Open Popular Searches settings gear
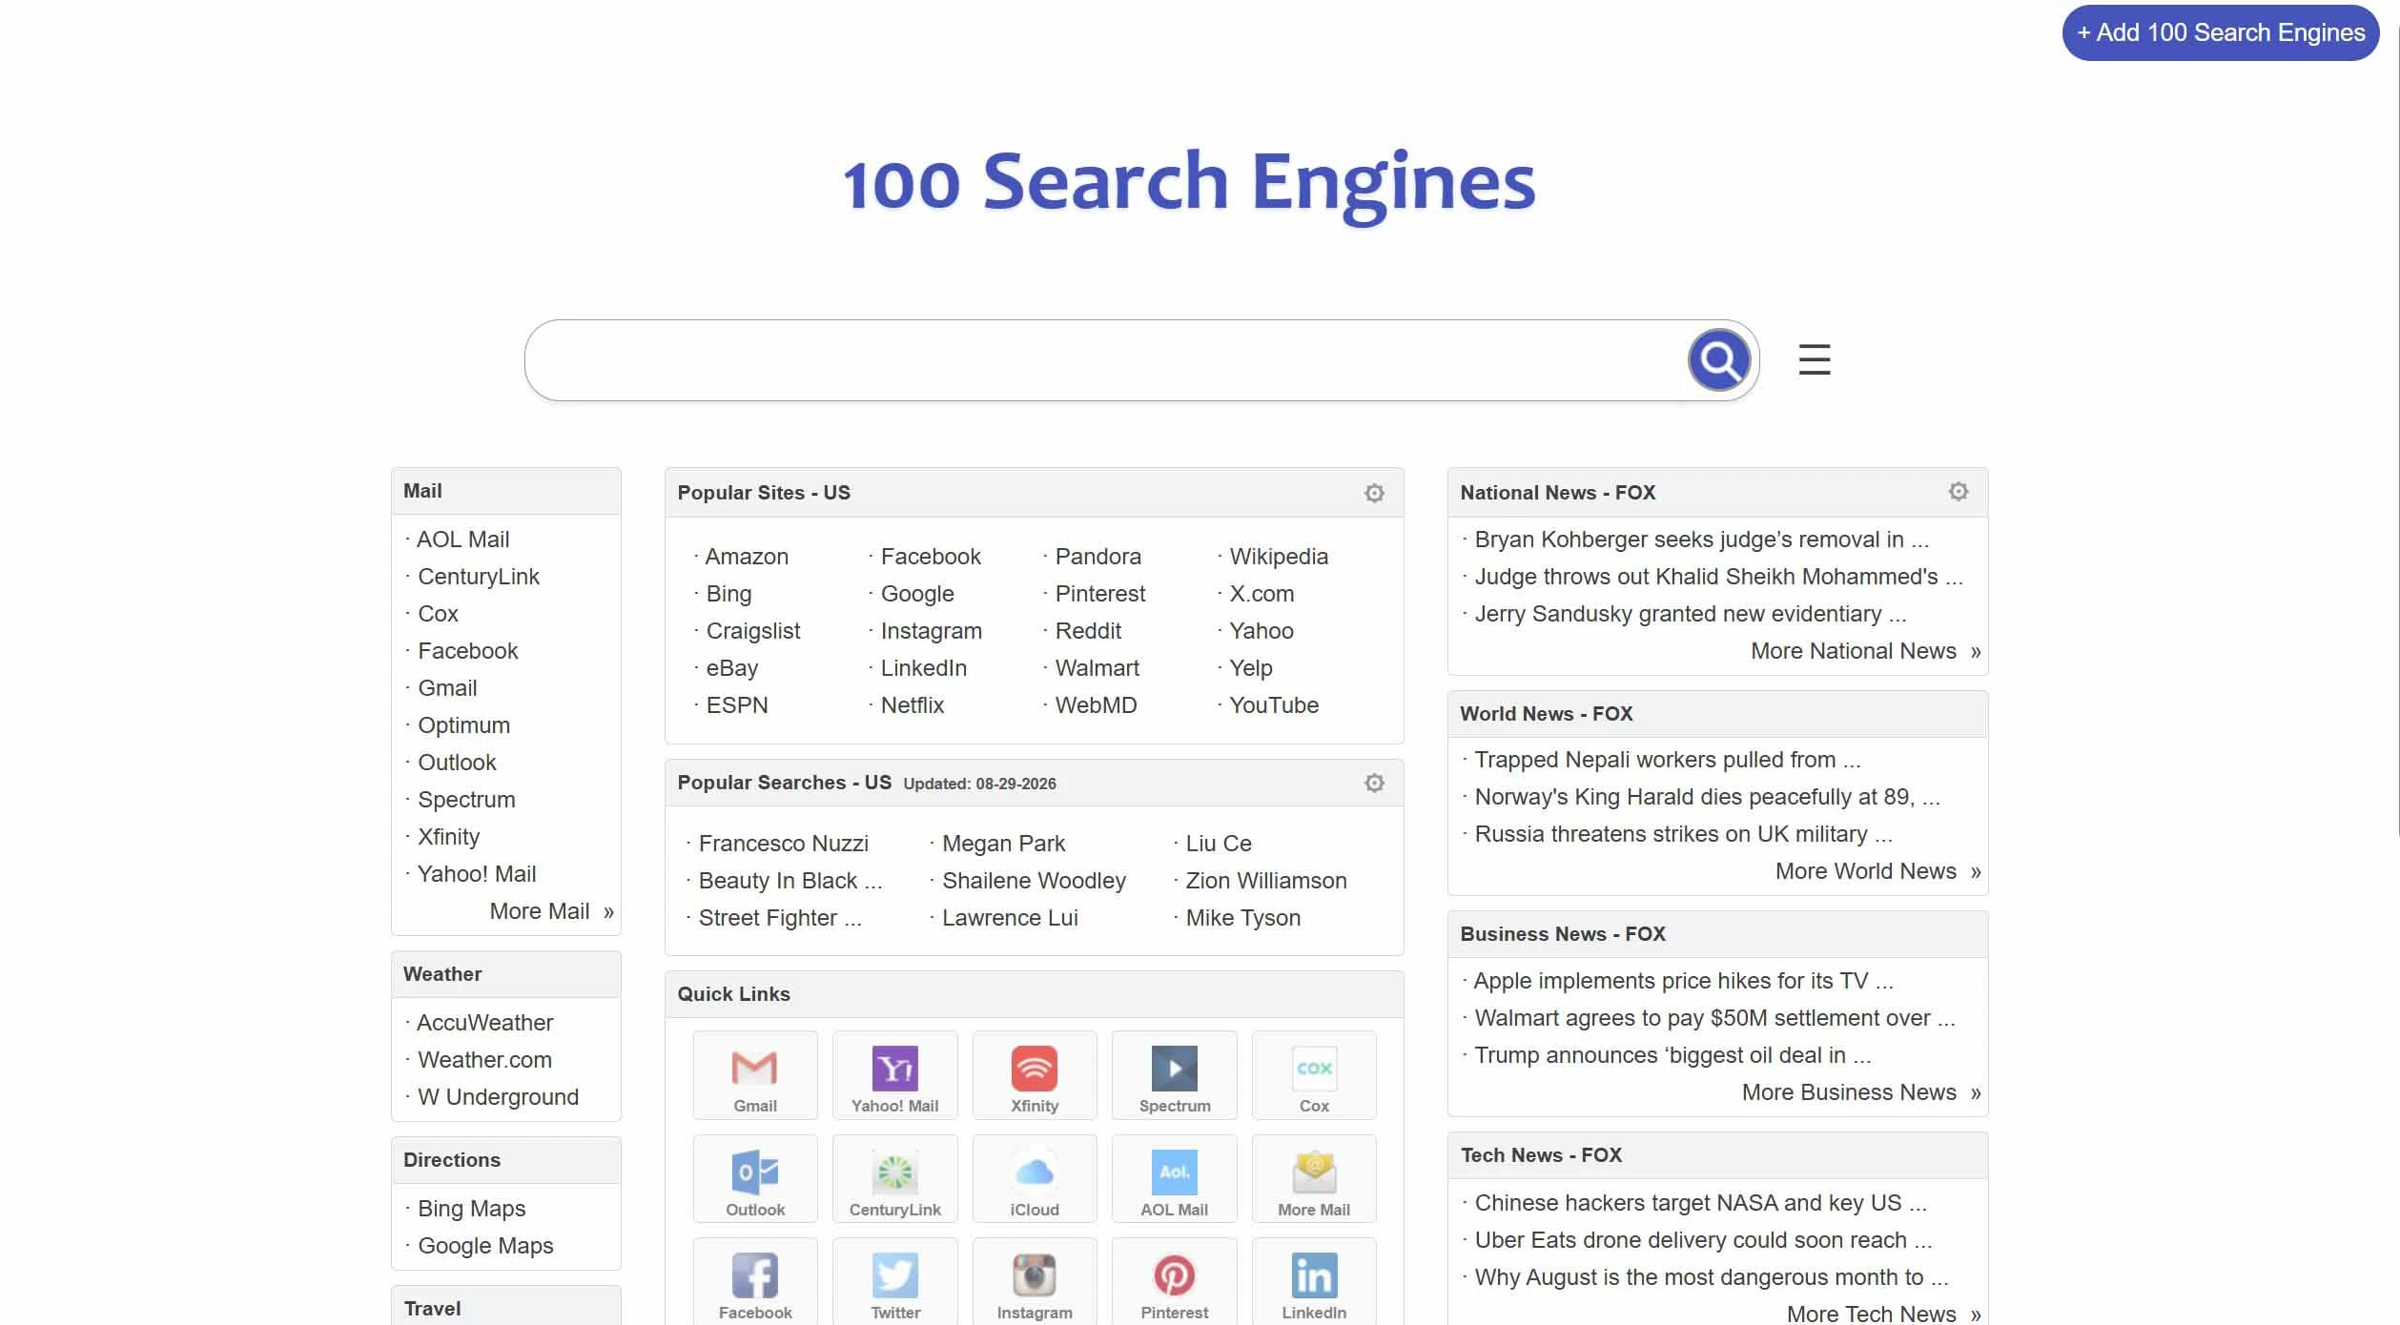Screen dimensions: 2400x1325 coord(1374,783)
